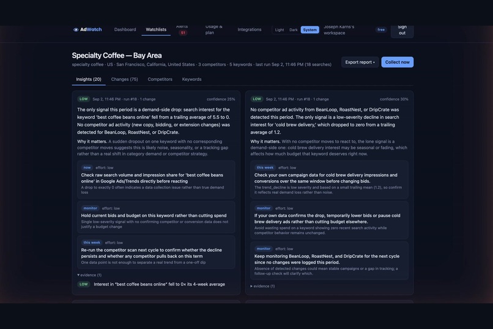The height and width of the screenshot is (329, 493).
Task: Click 'temporarily lower bids or pause' recommendation
Action: coord(327,219)
